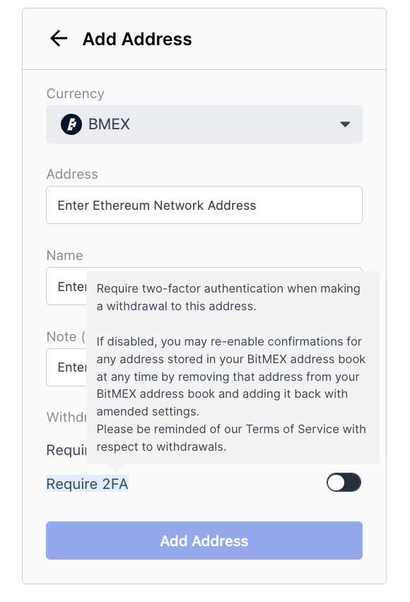Click the Note field label
410x602 pixels.
(66, 337)
